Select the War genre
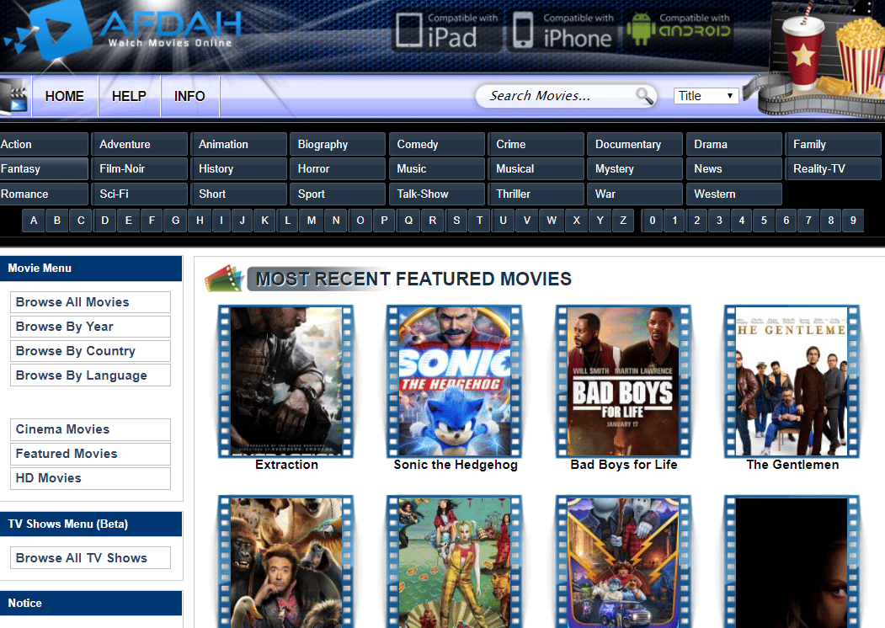885x628 pixels. tap(635, 194)
